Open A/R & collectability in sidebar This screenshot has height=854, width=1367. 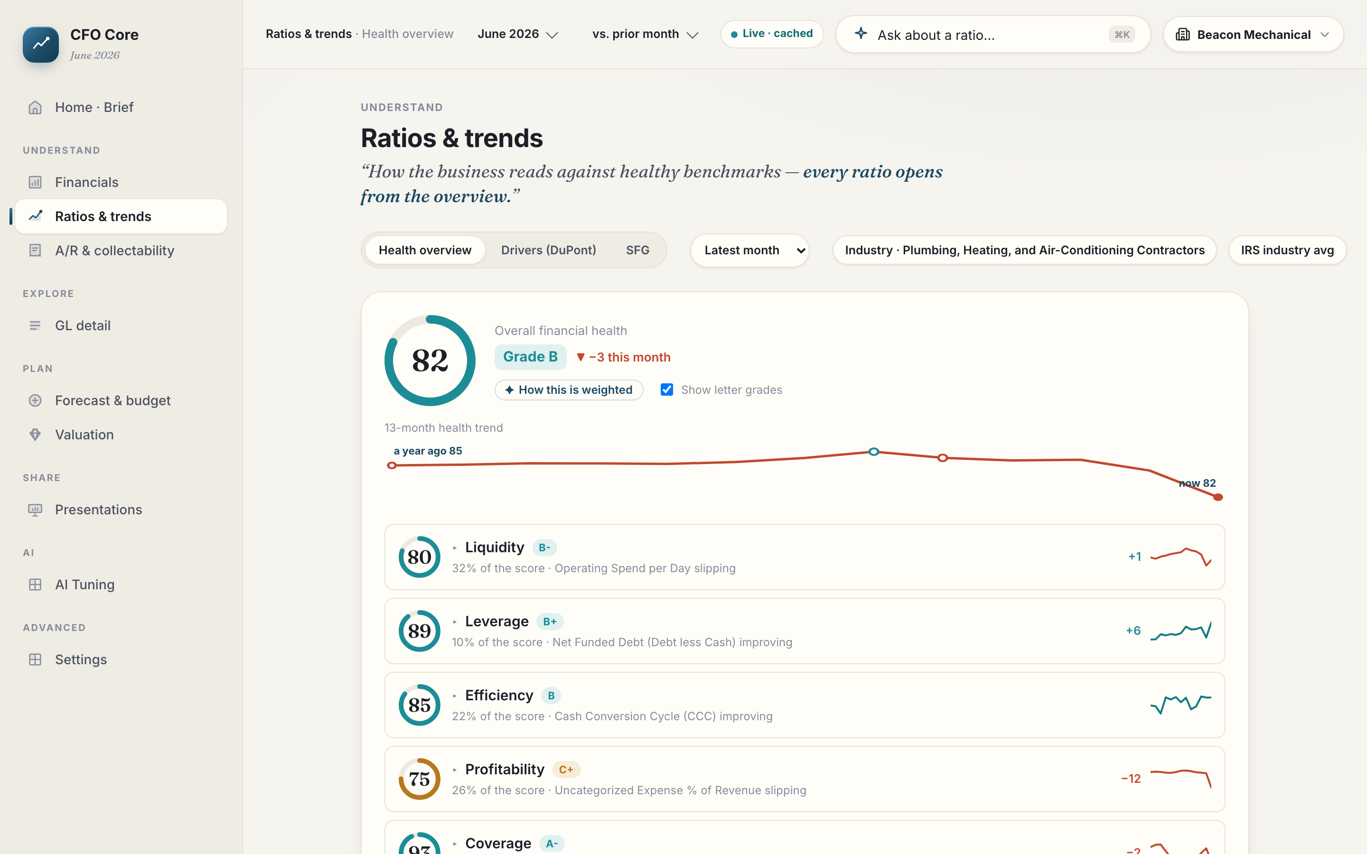pos(121,251)
